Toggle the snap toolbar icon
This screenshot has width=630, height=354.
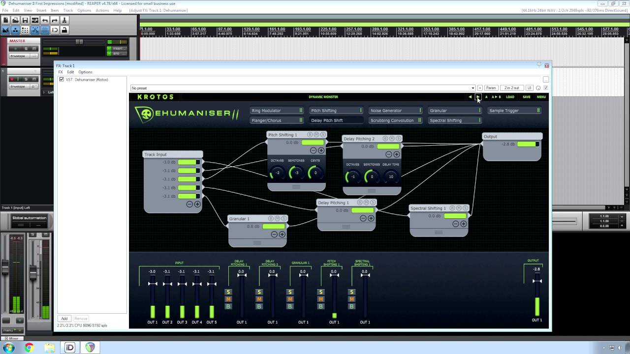click(x=35, y=30)
